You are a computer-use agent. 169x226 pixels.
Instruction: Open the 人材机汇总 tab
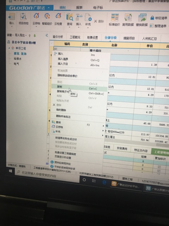(149, 38)
